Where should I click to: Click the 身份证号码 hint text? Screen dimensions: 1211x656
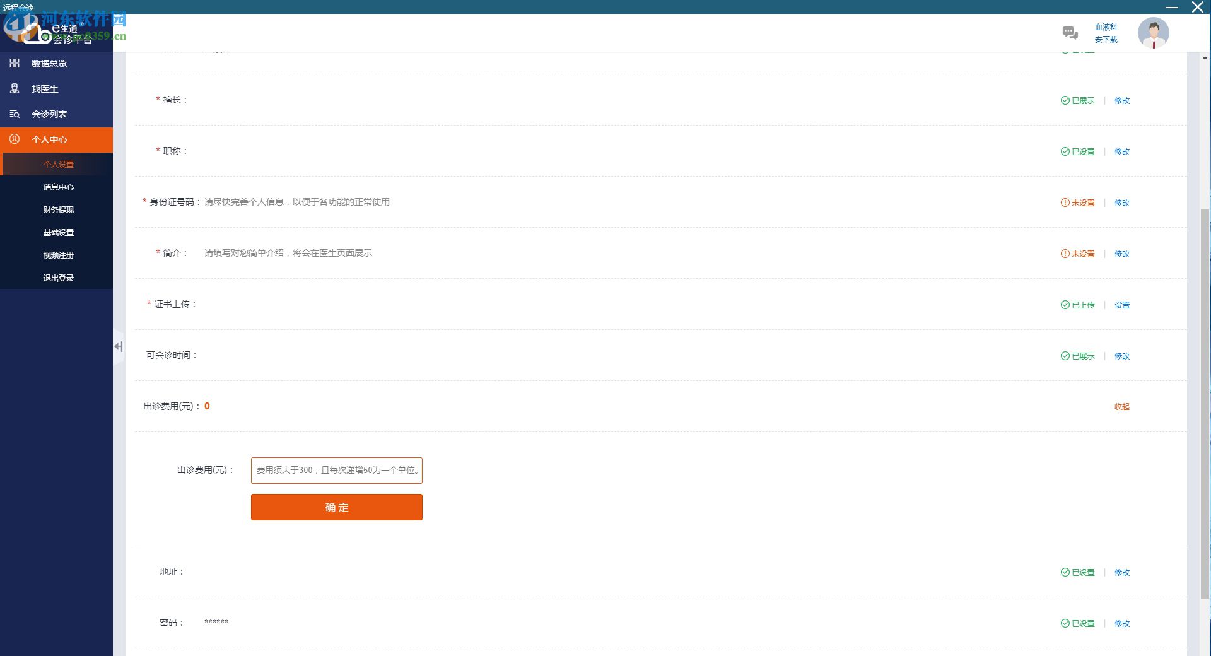(296, 202)
